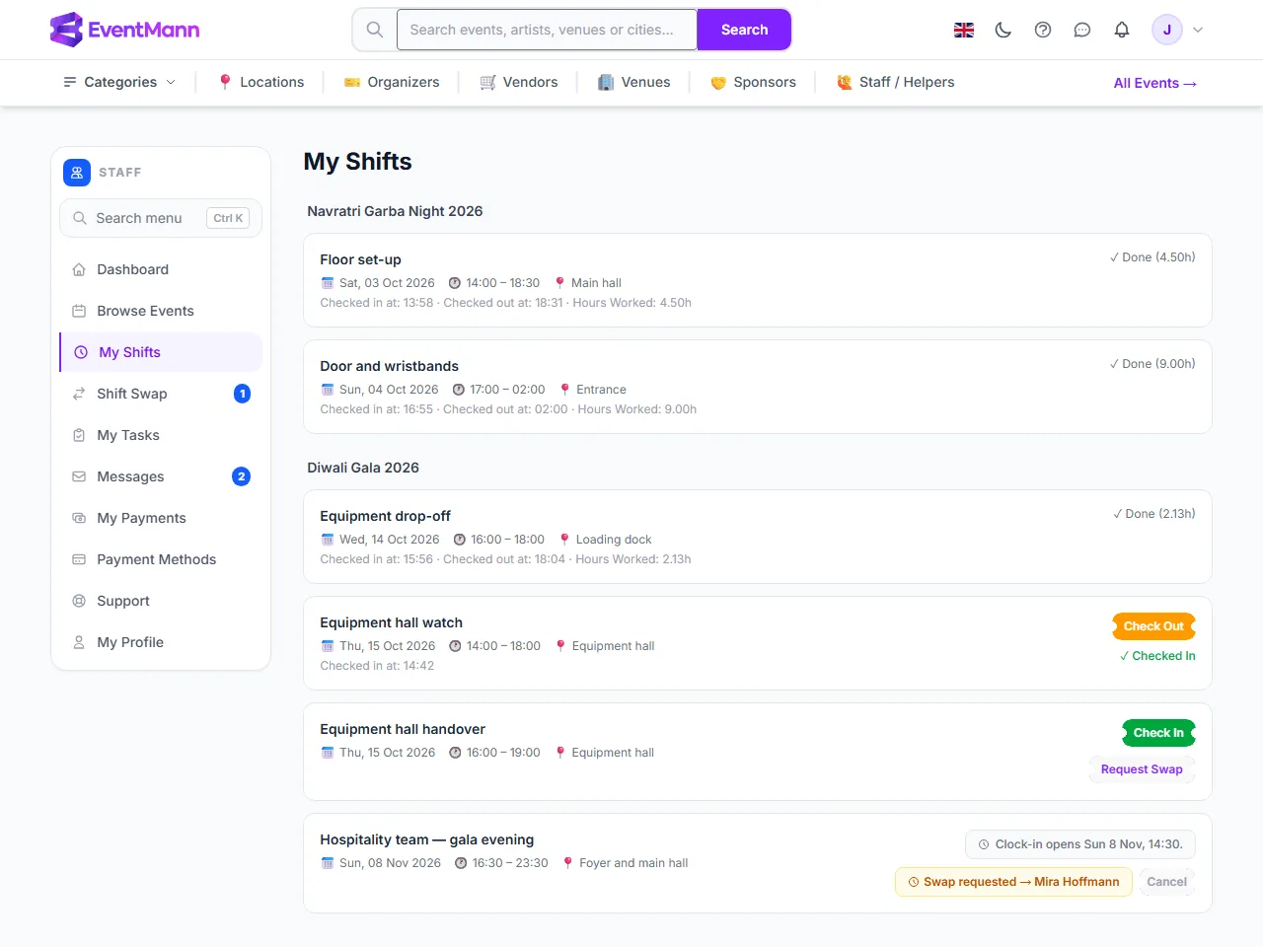Cancel the swap request to Mira Hoffmann
Screen dimensions: 1263x947
(1166, 882)
